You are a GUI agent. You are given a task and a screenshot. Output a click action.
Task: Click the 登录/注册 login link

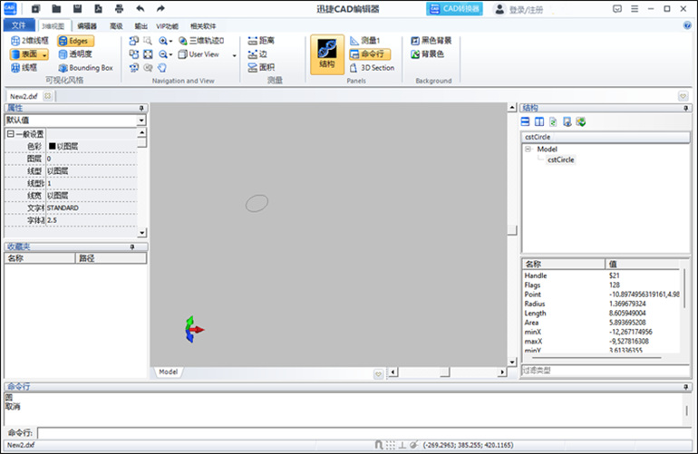point(530,9)
